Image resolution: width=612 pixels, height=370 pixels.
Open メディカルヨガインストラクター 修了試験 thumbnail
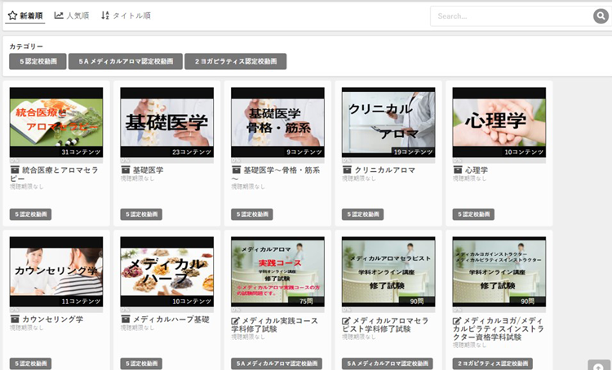[499, 271]
